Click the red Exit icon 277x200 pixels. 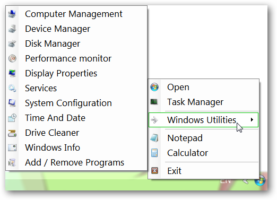point(154,171)
